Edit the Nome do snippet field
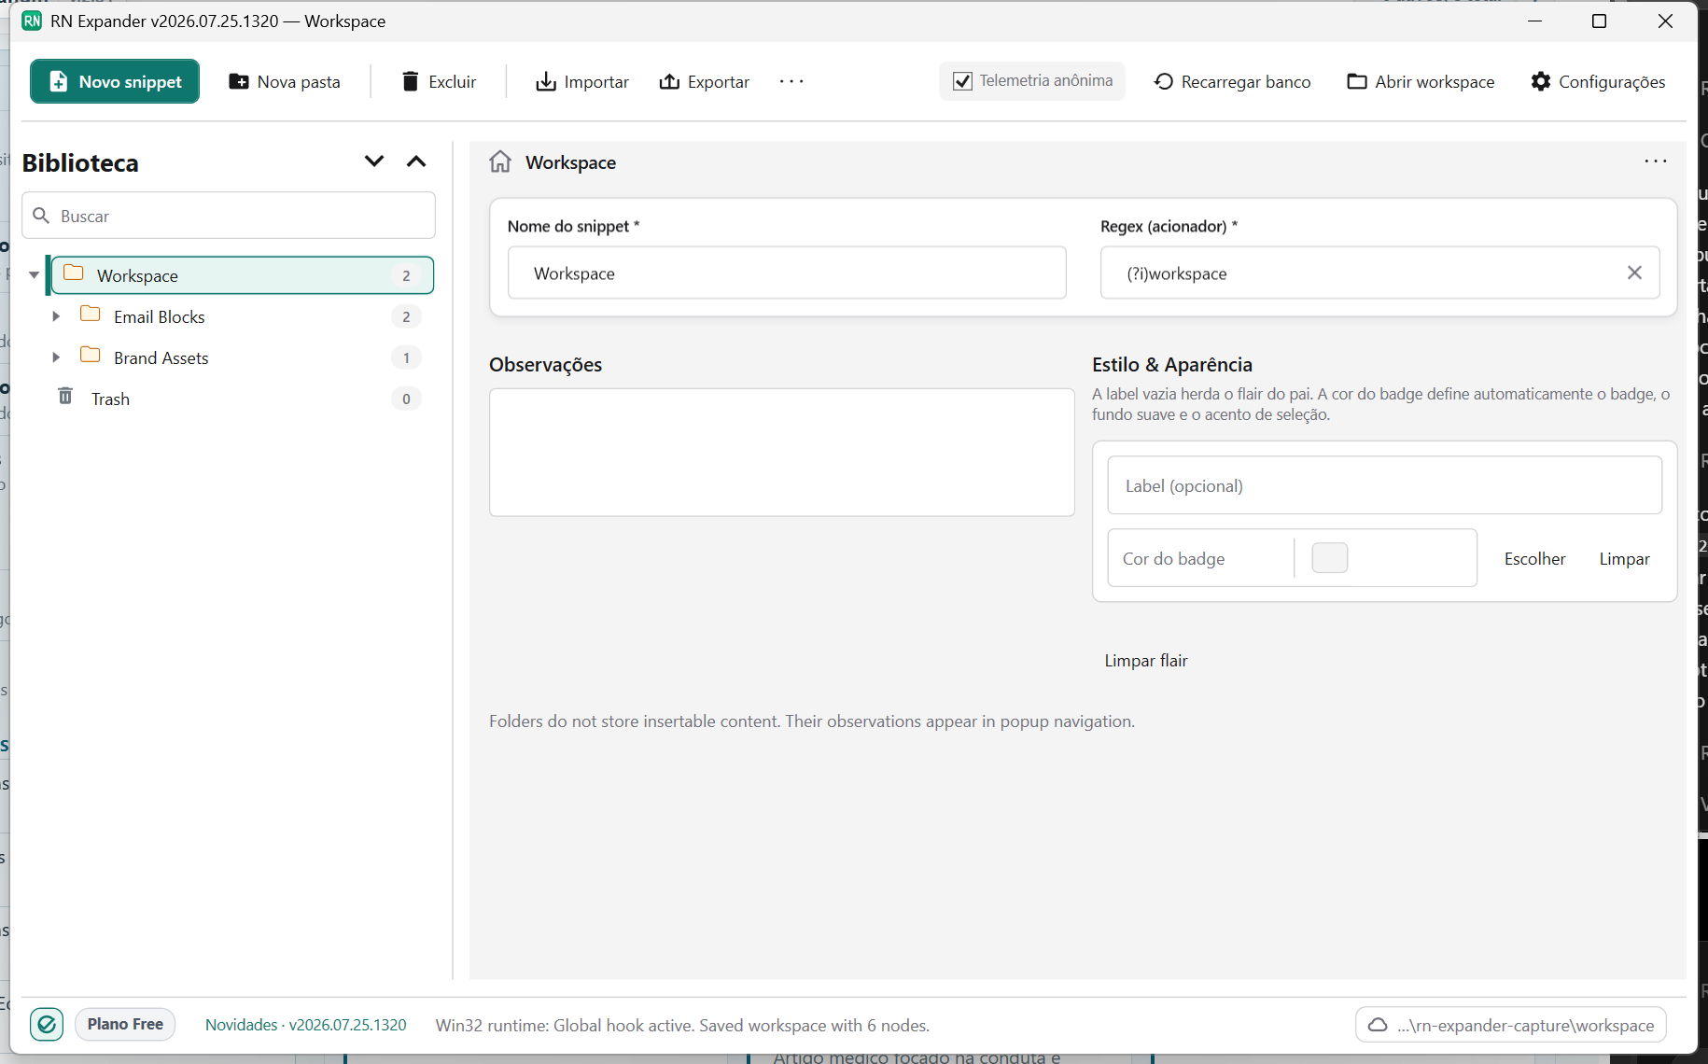 pyautogui.click(x=787, y=273)
